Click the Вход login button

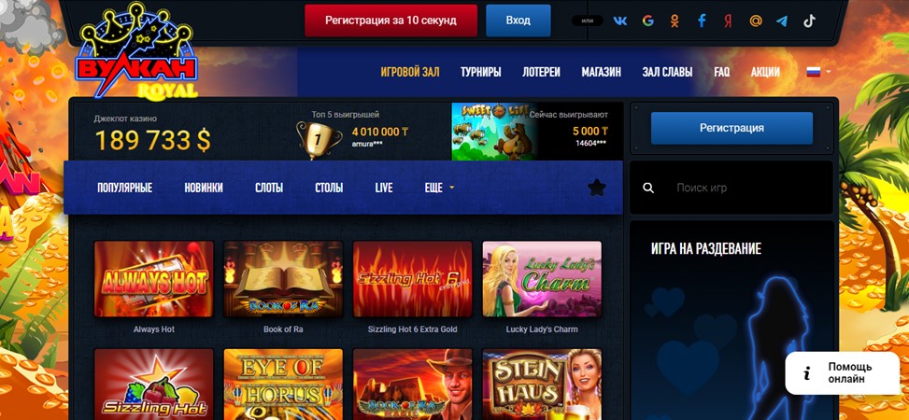518,21
